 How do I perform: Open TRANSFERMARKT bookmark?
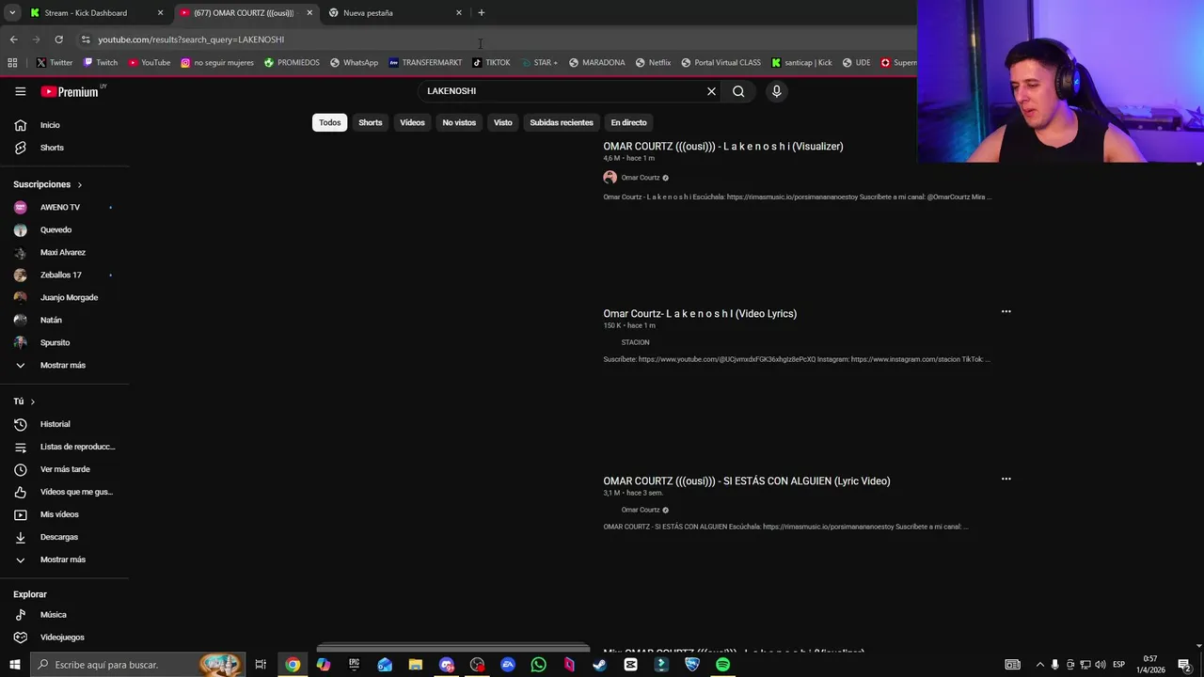pyautogui.click(x=425, y=63)
